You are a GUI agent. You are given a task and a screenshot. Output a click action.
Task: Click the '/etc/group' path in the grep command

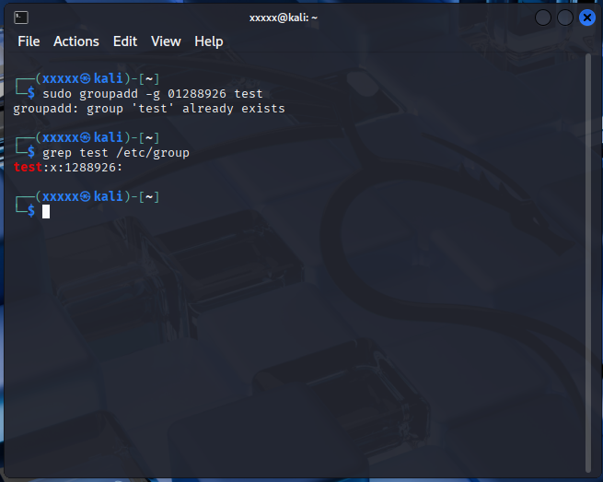(152, 153)
